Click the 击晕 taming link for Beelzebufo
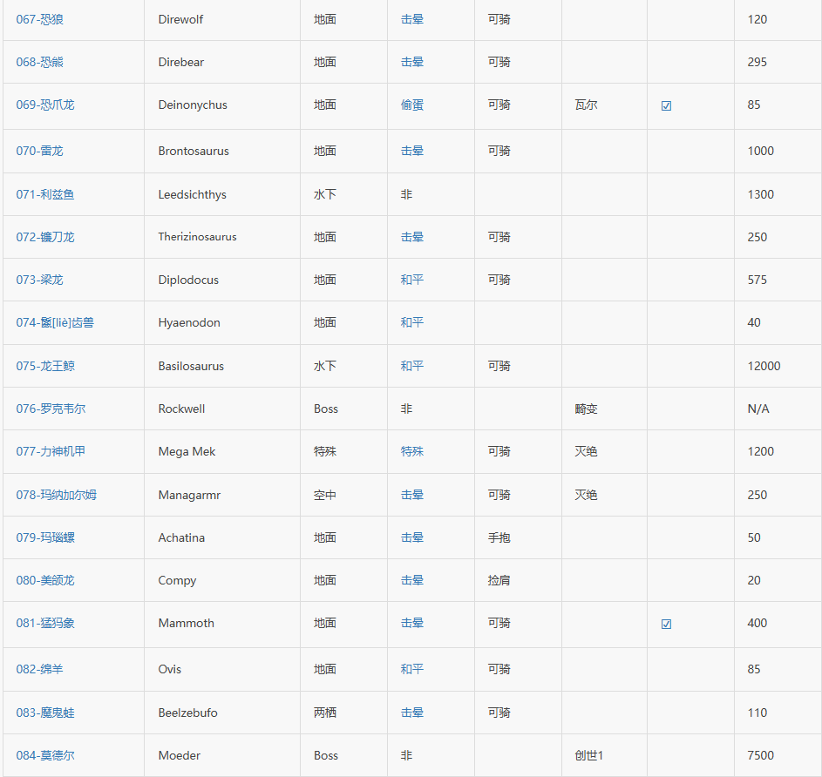This screenshot has width=822, height=777. (x=412, y=713)
